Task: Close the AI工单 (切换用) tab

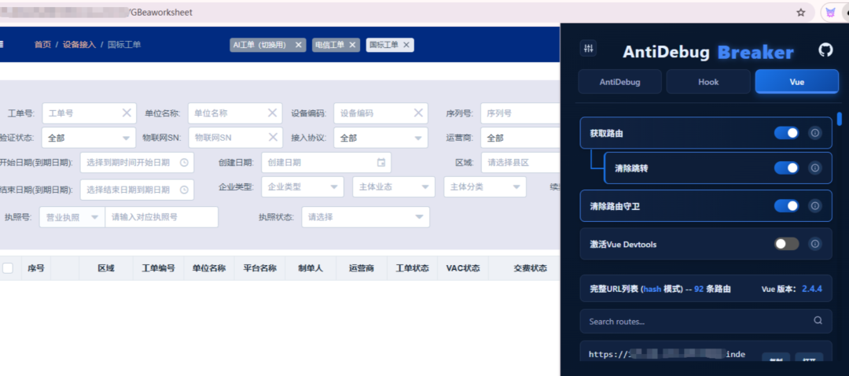Action: tap(298, 45)
